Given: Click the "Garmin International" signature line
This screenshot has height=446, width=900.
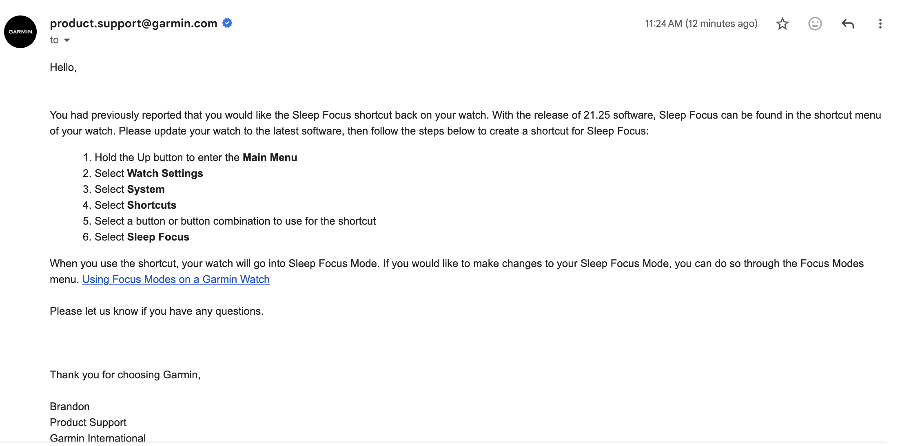Looking at the screenshot, I should click(x=98, y=438).
